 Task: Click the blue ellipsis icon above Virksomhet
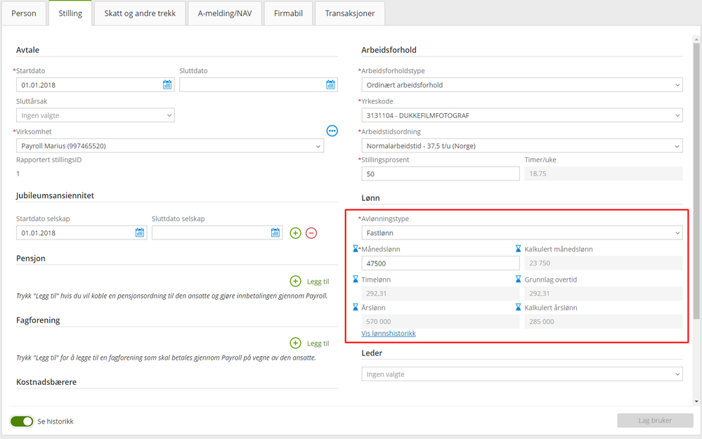(x=332, y=131)
